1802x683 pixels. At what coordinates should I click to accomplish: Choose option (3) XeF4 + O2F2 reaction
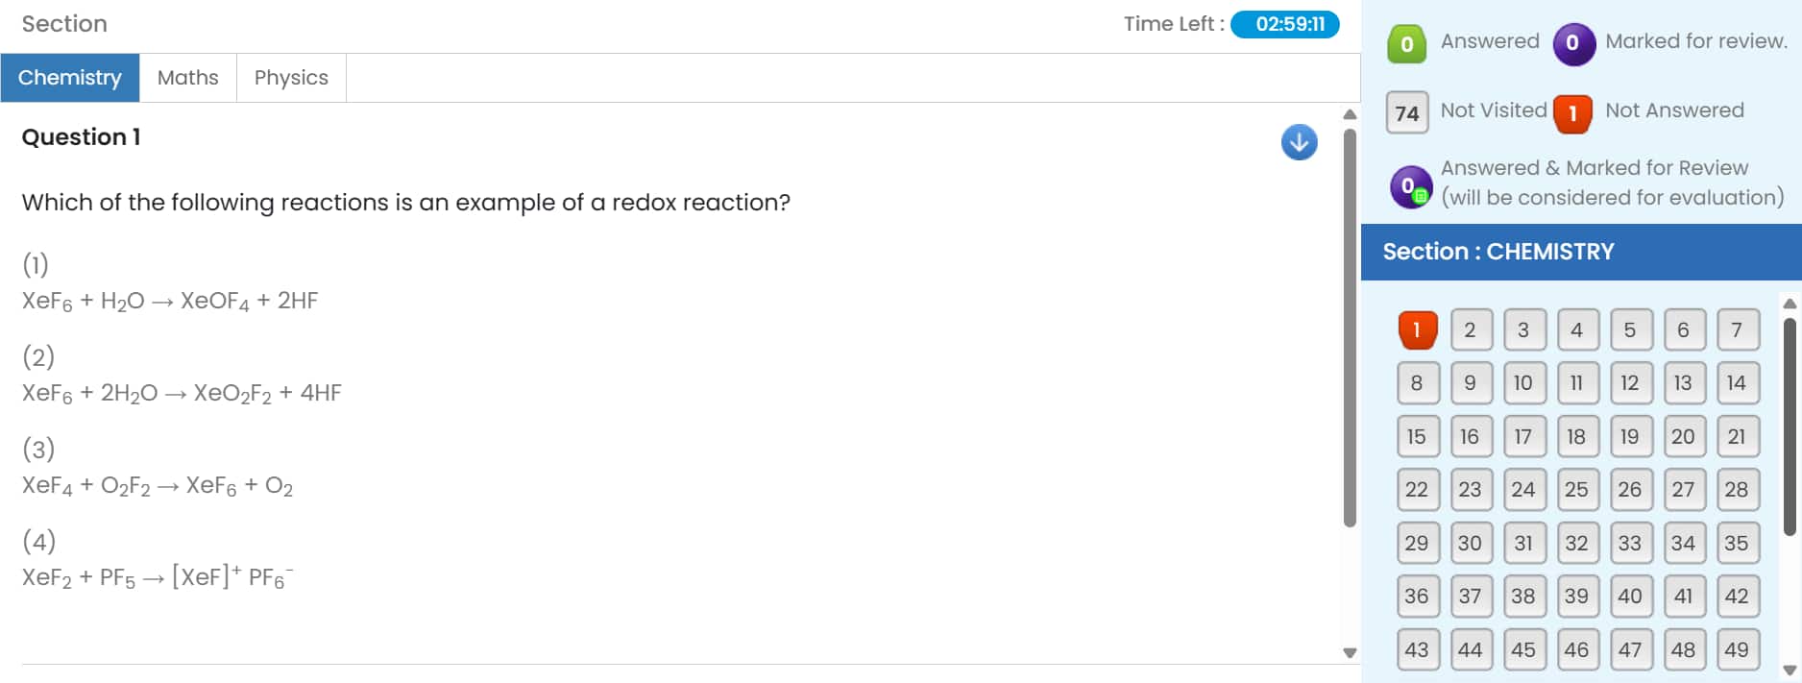[158, 485]
